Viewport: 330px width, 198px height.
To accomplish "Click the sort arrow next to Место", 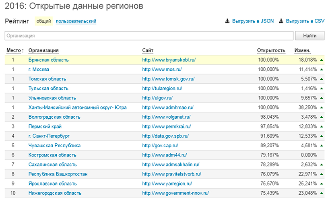I will point(23,50).
